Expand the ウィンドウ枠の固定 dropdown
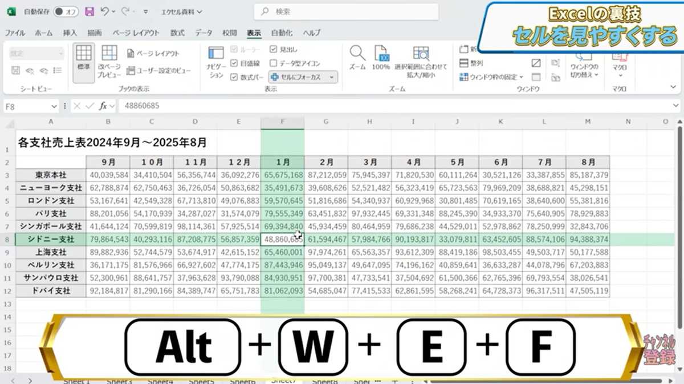 click(x=522, y=76)
